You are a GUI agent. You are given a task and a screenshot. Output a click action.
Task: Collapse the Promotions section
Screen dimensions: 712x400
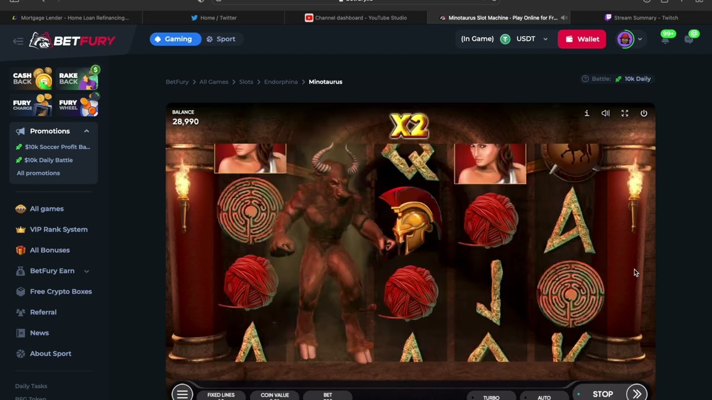pos(87,131)
